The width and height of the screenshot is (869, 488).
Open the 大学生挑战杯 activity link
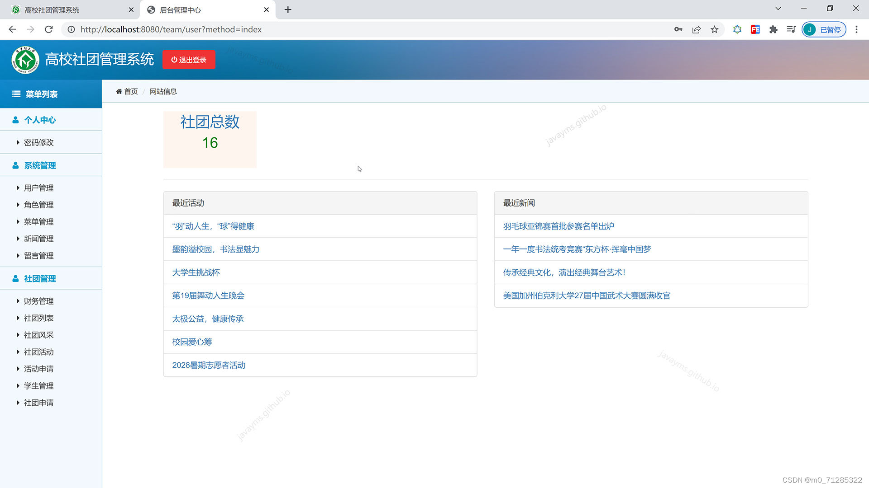coord(196,272)
